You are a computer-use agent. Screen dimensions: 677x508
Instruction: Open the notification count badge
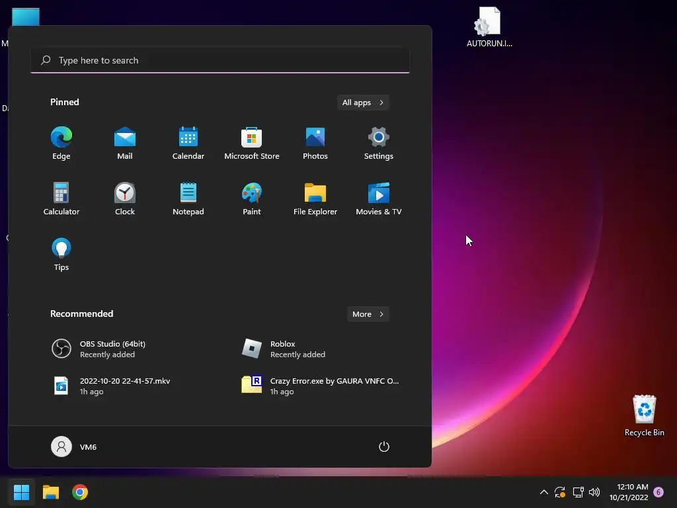658,492
